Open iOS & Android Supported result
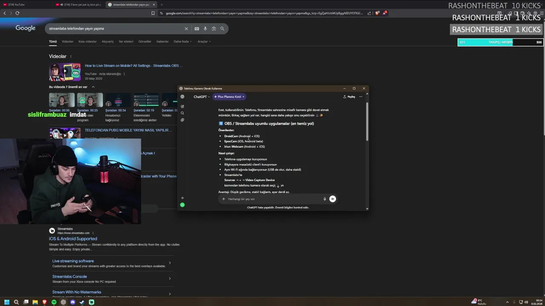The width and height of the screenshot is (545, 306). [x=73, y=239]
